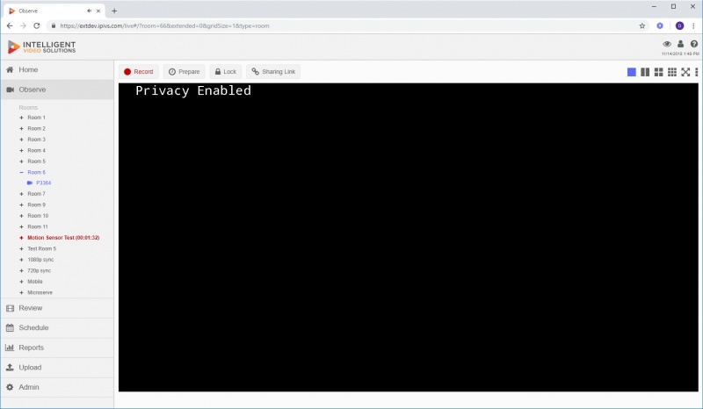
Task: Select the 1080p sync room
Action: click(x=40, y=260)
